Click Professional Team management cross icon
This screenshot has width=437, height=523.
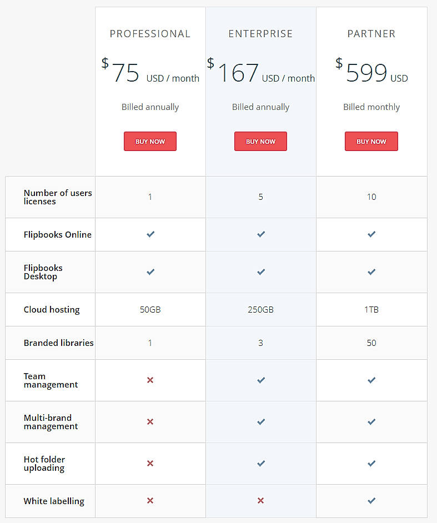pyautogui.click(x=150, y=380)
